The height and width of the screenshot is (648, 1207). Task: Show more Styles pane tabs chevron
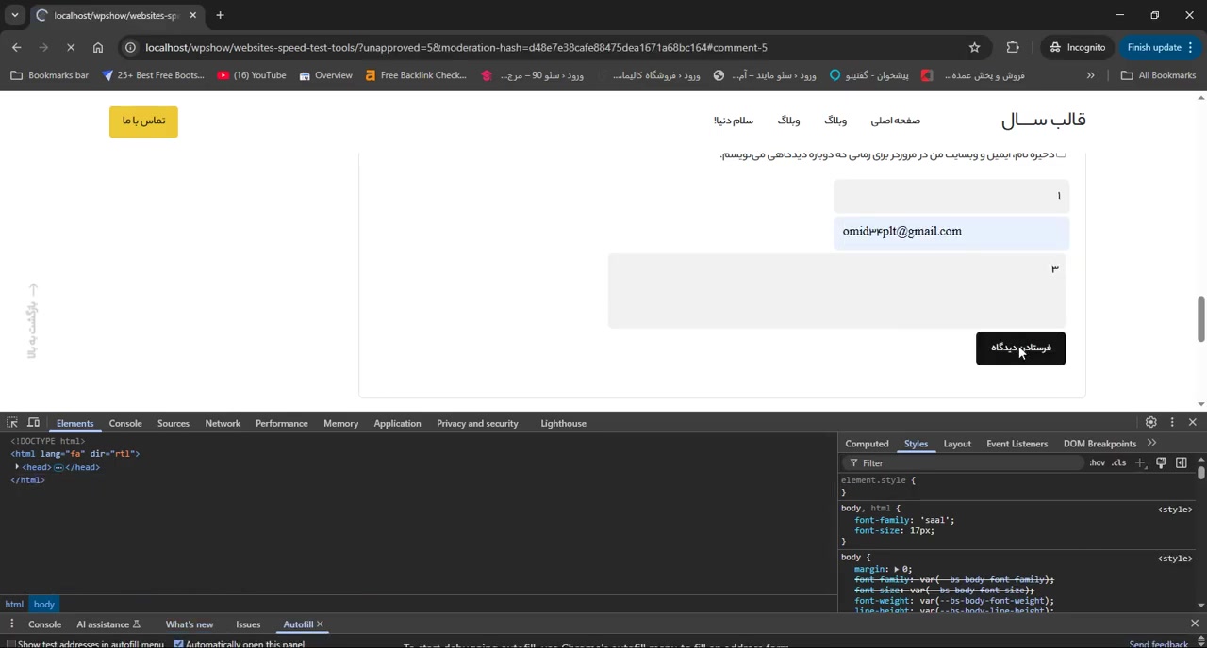pos(1151,444)
